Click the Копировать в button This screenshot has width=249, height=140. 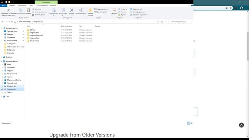click(63, 12)
